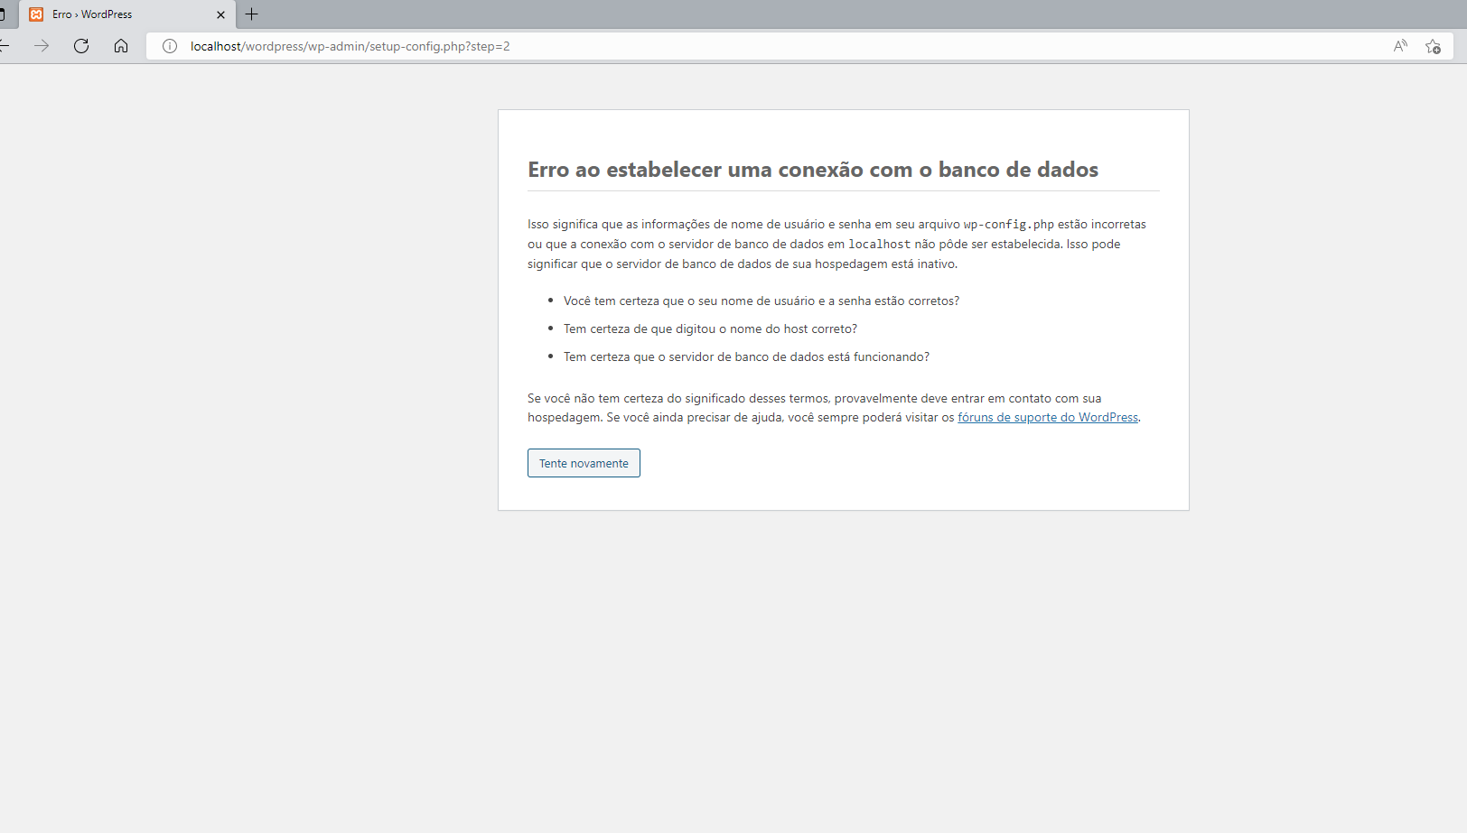Click the back navigation arrow
The image size is (1467, 833).
point(5,46)
